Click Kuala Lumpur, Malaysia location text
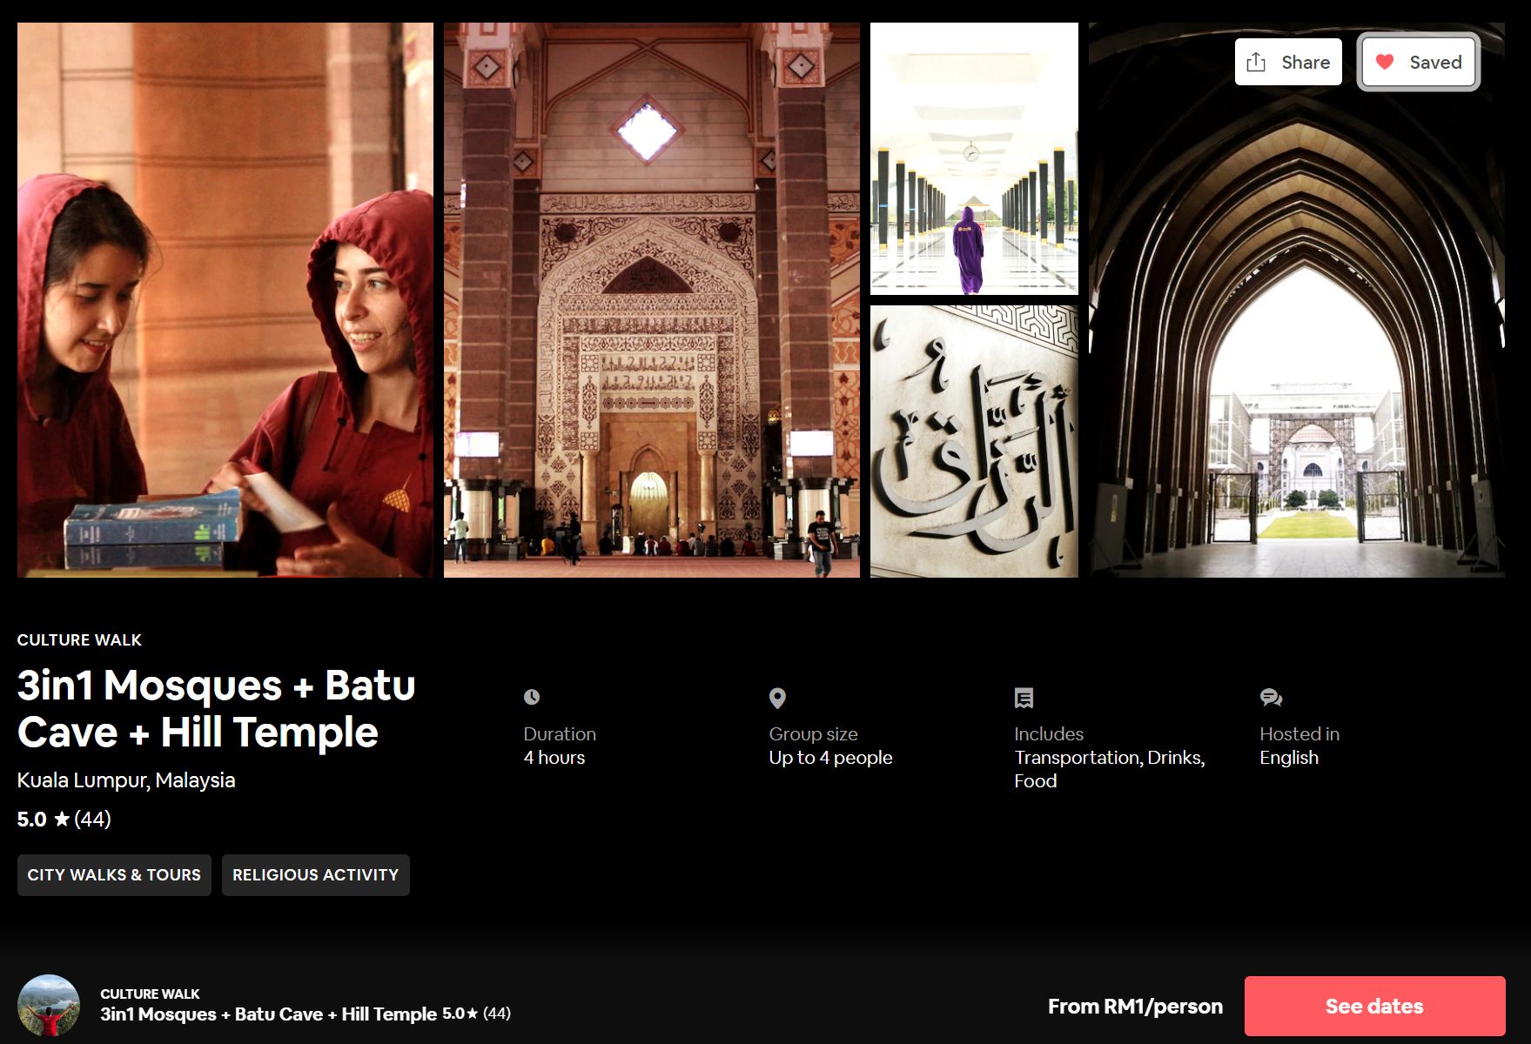 point(126,780)
